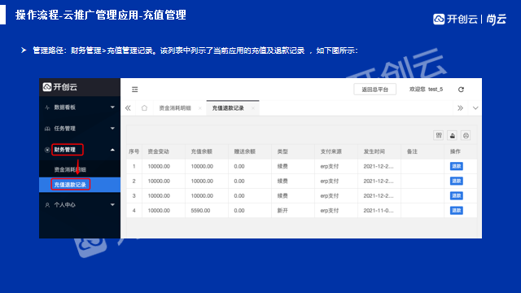Screen dimensions: 521x293
Task: Close the 充值退款记录 tab
Action: 253,108
